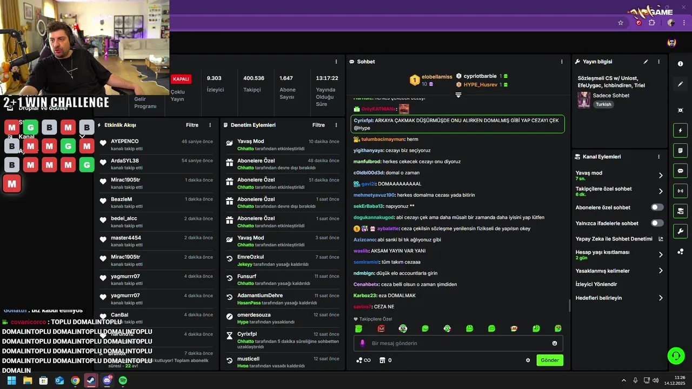Click the Sadece Sohbet category thumbnail
Image resolution: width=692 pixels, height=389 pixels.
584,99
